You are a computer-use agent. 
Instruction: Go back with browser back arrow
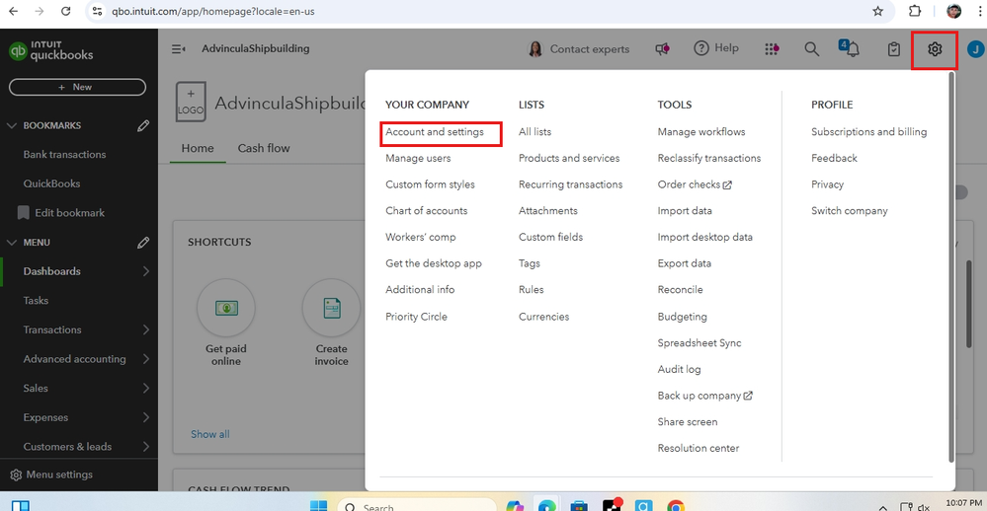pyautogui.click(x=13, y=11)
